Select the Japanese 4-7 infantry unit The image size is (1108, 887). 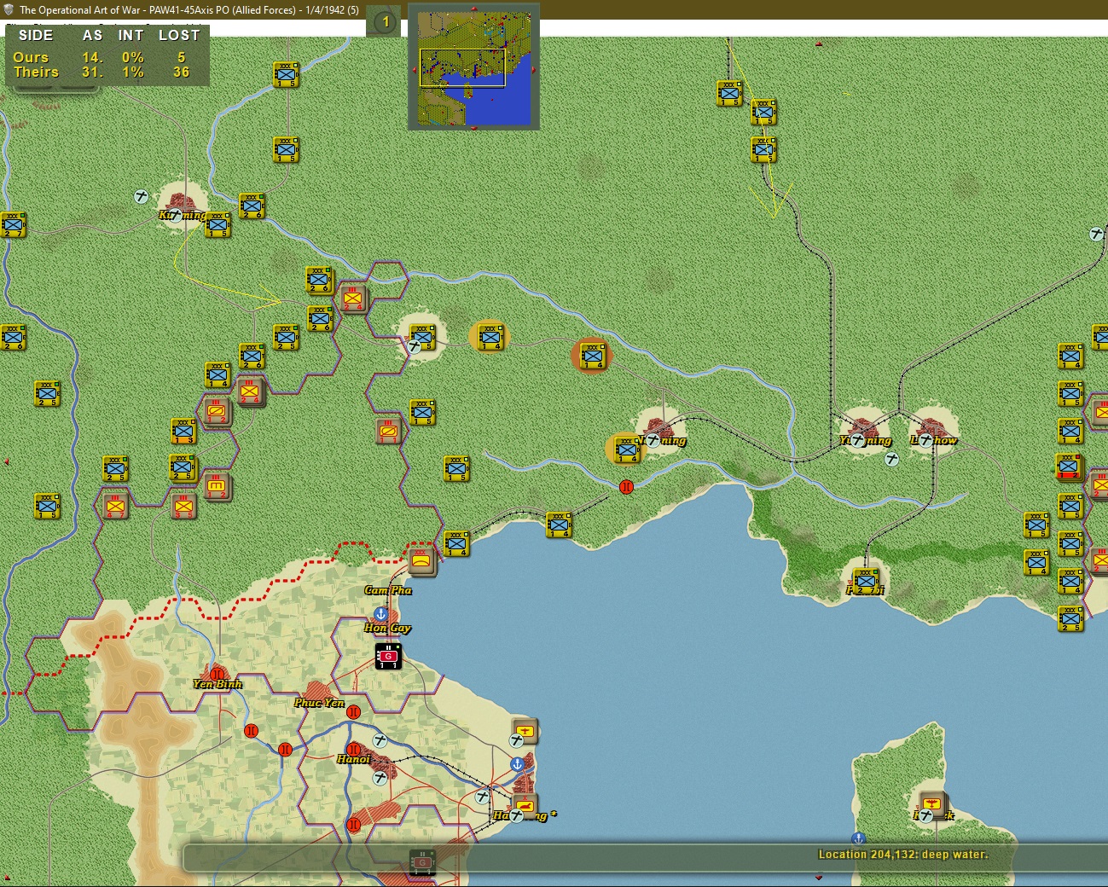(115, 506)
